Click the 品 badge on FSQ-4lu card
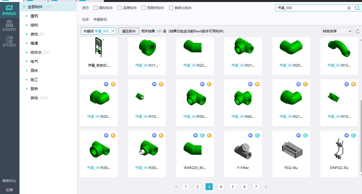 305,135
